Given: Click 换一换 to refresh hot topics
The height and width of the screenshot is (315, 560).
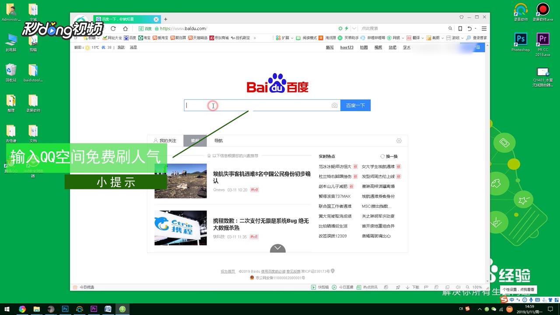Looking at the screenshot, I should click(389, 156).
